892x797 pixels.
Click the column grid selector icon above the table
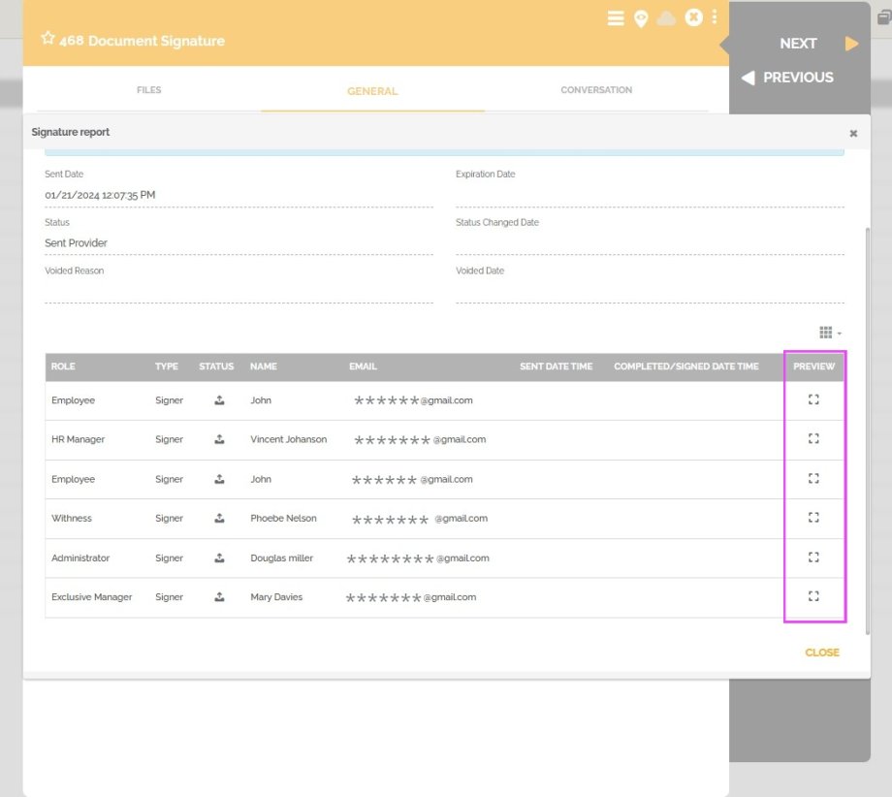[825, 332]
